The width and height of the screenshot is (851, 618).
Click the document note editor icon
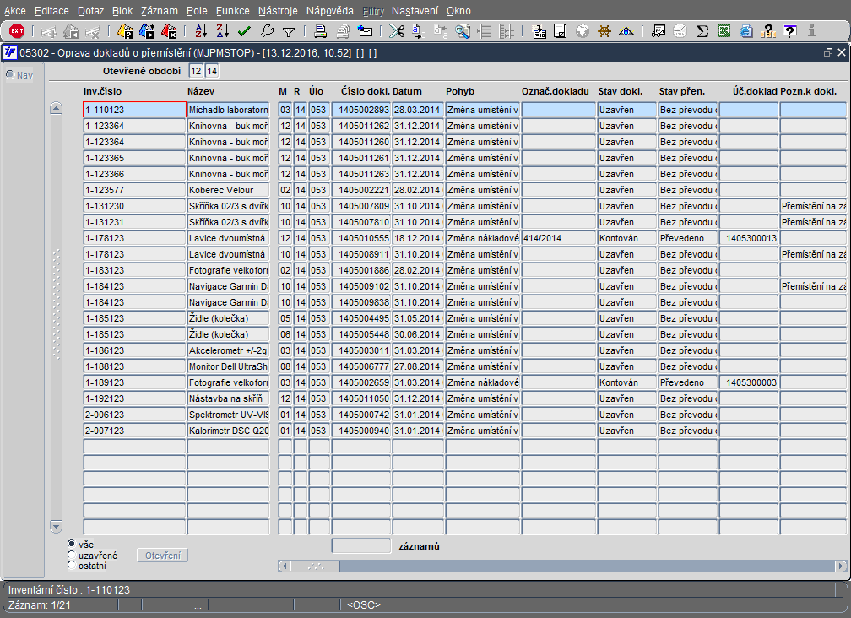tap(560, 31)
